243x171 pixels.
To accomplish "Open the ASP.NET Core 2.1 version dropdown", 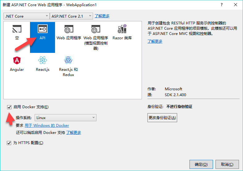I will click(x=71, y=16).
